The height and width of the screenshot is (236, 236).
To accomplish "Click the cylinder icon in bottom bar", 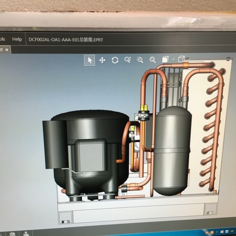I will 12,234.
